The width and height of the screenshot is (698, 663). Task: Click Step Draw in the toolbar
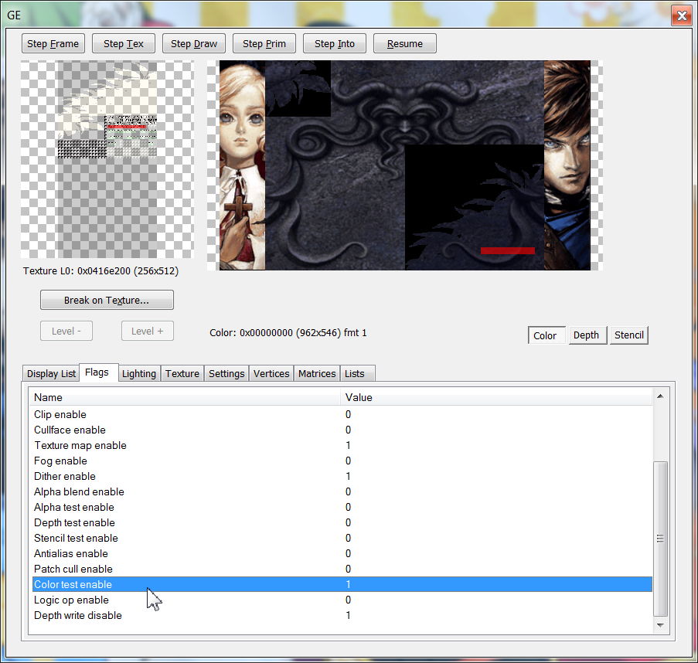[x=194, y=44]
